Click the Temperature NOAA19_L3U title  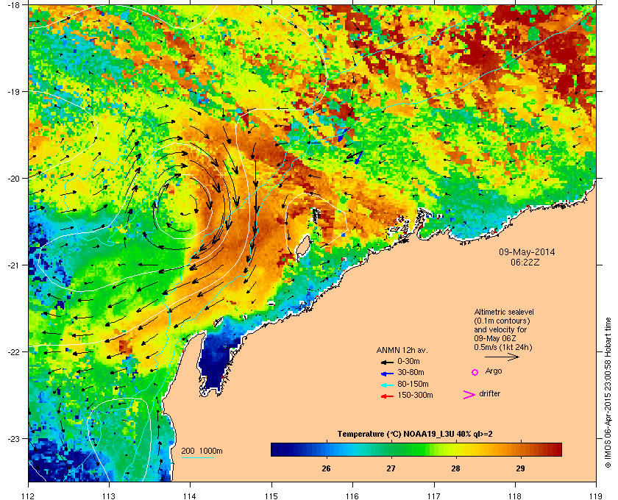click(415, 435)
